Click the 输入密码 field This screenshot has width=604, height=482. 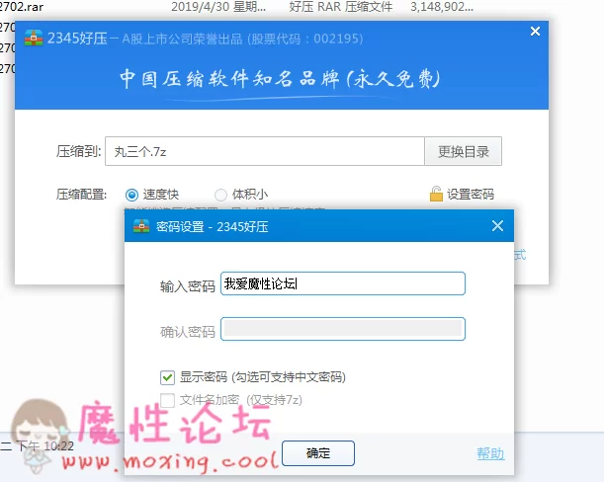tap(343, 283)
